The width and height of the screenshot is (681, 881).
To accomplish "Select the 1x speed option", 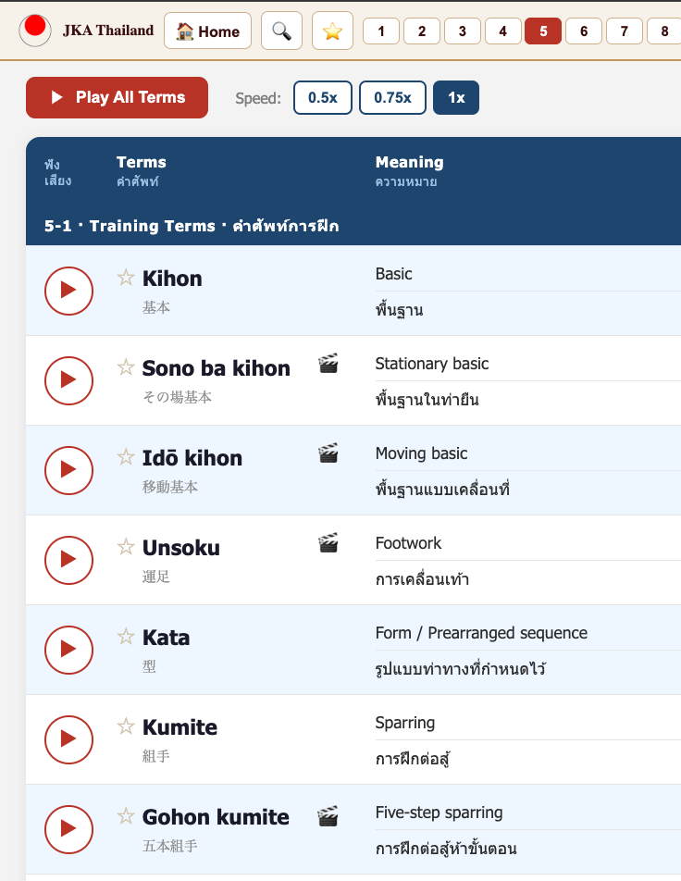I will pyautogui.click(x=456, y=98).
